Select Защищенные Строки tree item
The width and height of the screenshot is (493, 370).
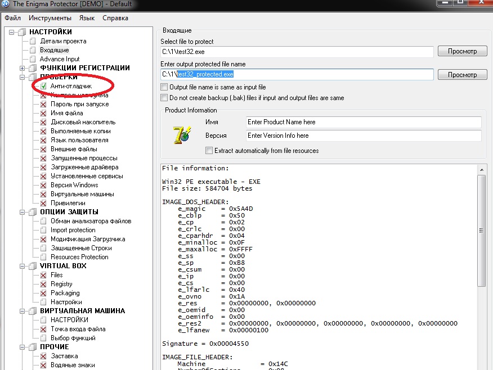pos(81,248)
